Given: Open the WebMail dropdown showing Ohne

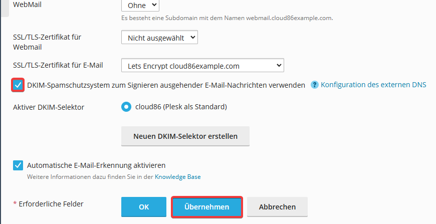Looking at the screenshot, I should (x=140, y=6).
